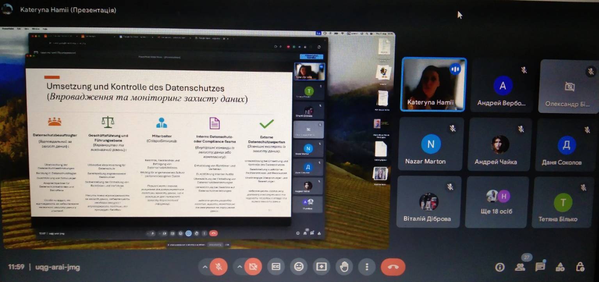Click purple document icon on the slide
This screenshot has width=599, height=282.
click(214, 123)
